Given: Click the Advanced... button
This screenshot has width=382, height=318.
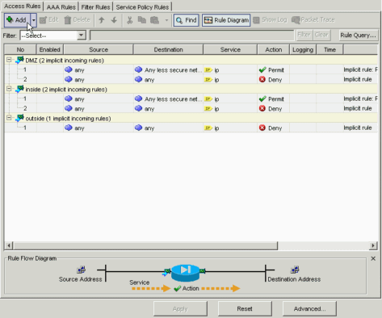Looking at the screenshot, I should [309, 308].
